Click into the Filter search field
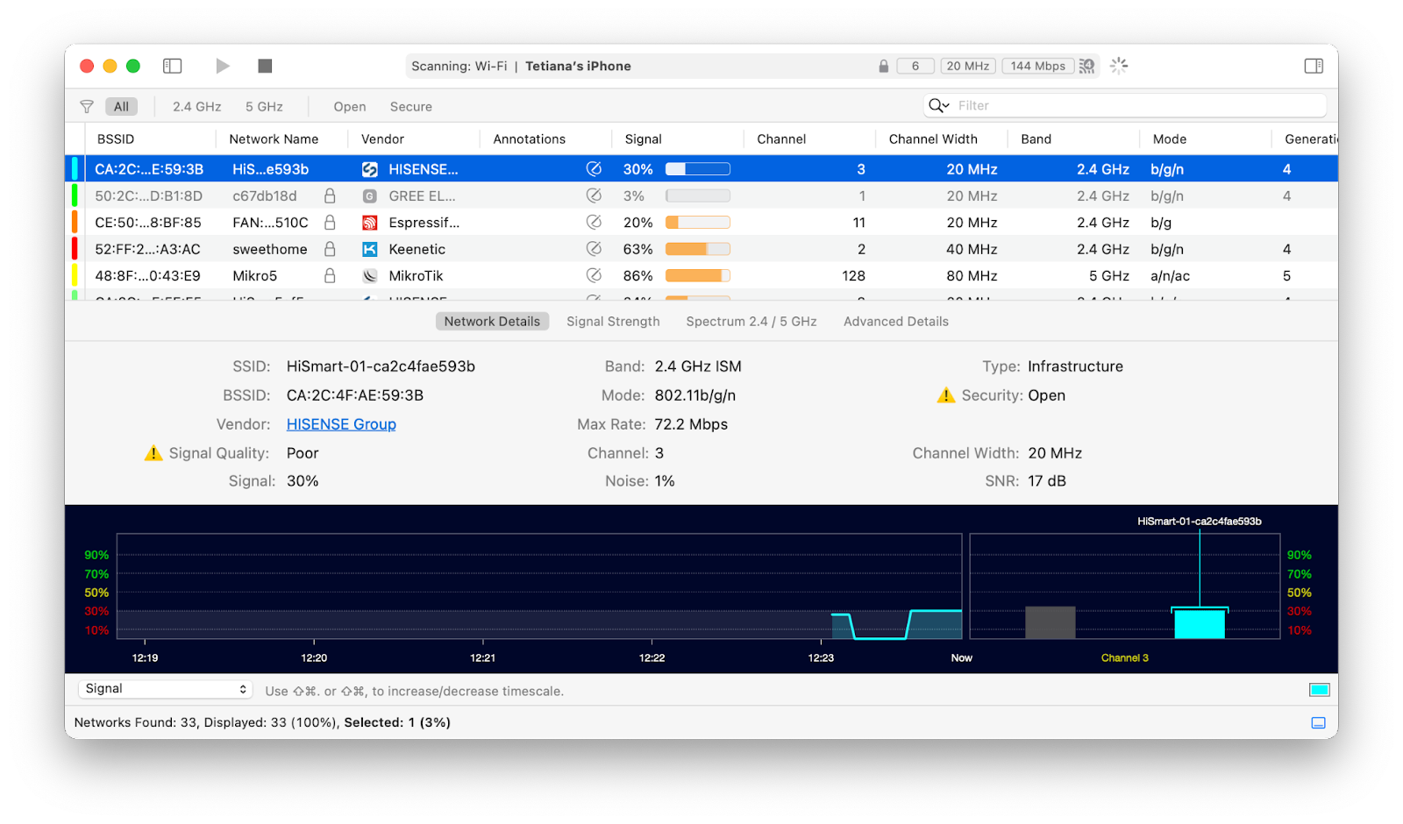 [x=1125, y=106]
